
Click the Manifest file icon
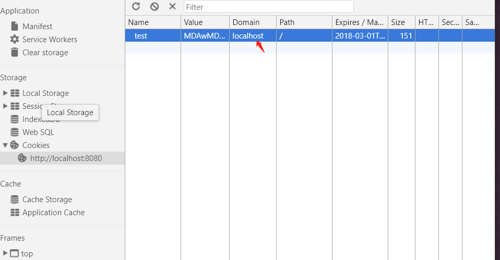[14, 26]
